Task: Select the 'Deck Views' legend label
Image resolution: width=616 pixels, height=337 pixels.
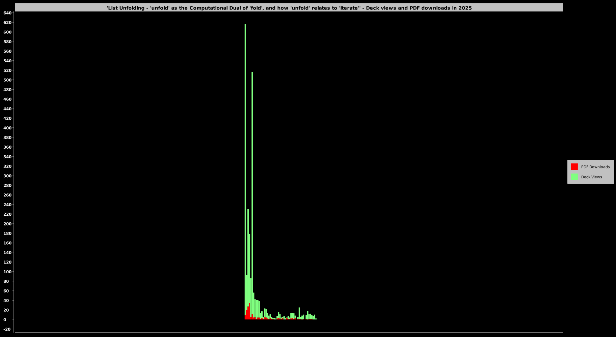Action: point(591,177)
